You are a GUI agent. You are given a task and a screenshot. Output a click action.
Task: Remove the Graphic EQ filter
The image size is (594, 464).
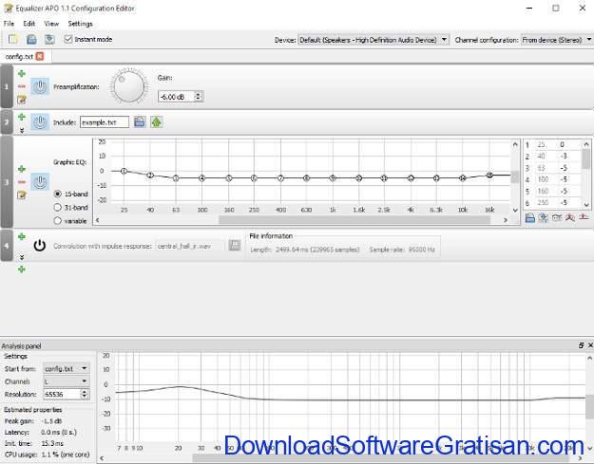(x=22, y=182)
